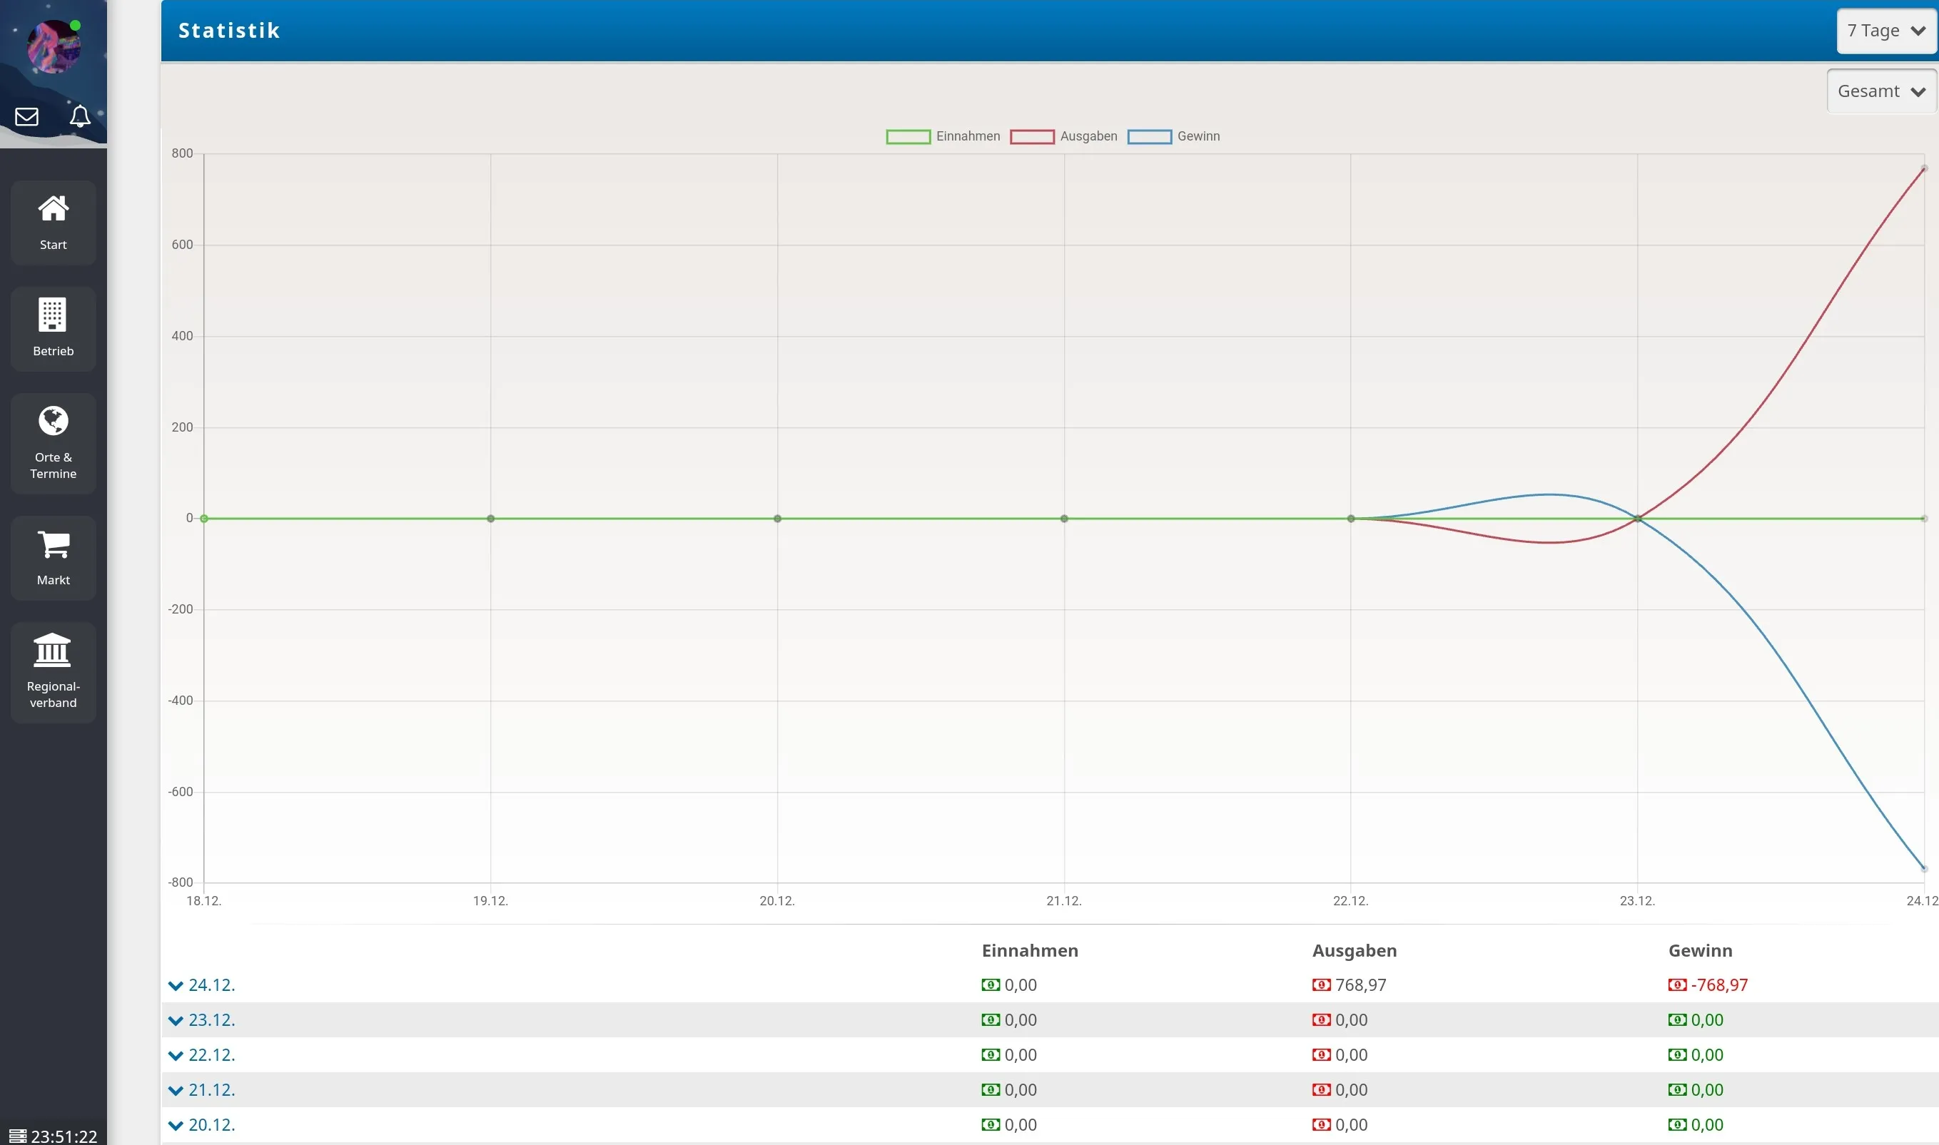Click the user avatar picture

[x=54, y=46]
